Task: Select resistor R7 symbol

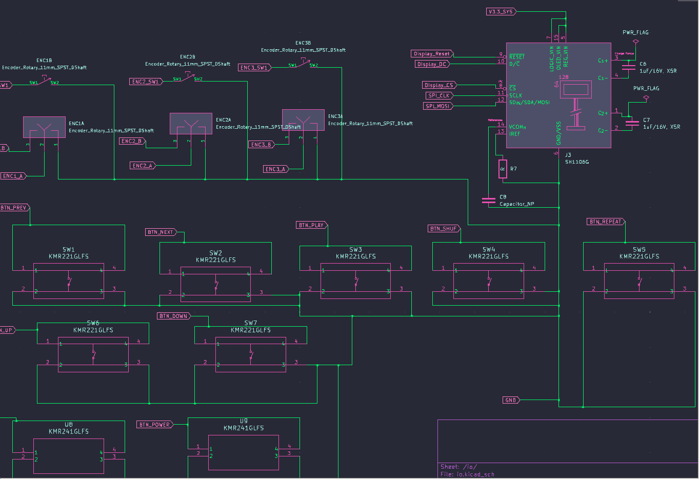Action: (x=503, y=169)
